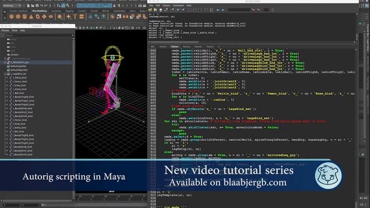Open Script Editor Help menu
This screenshot has width=370, height=208.
tap(189, 5)
